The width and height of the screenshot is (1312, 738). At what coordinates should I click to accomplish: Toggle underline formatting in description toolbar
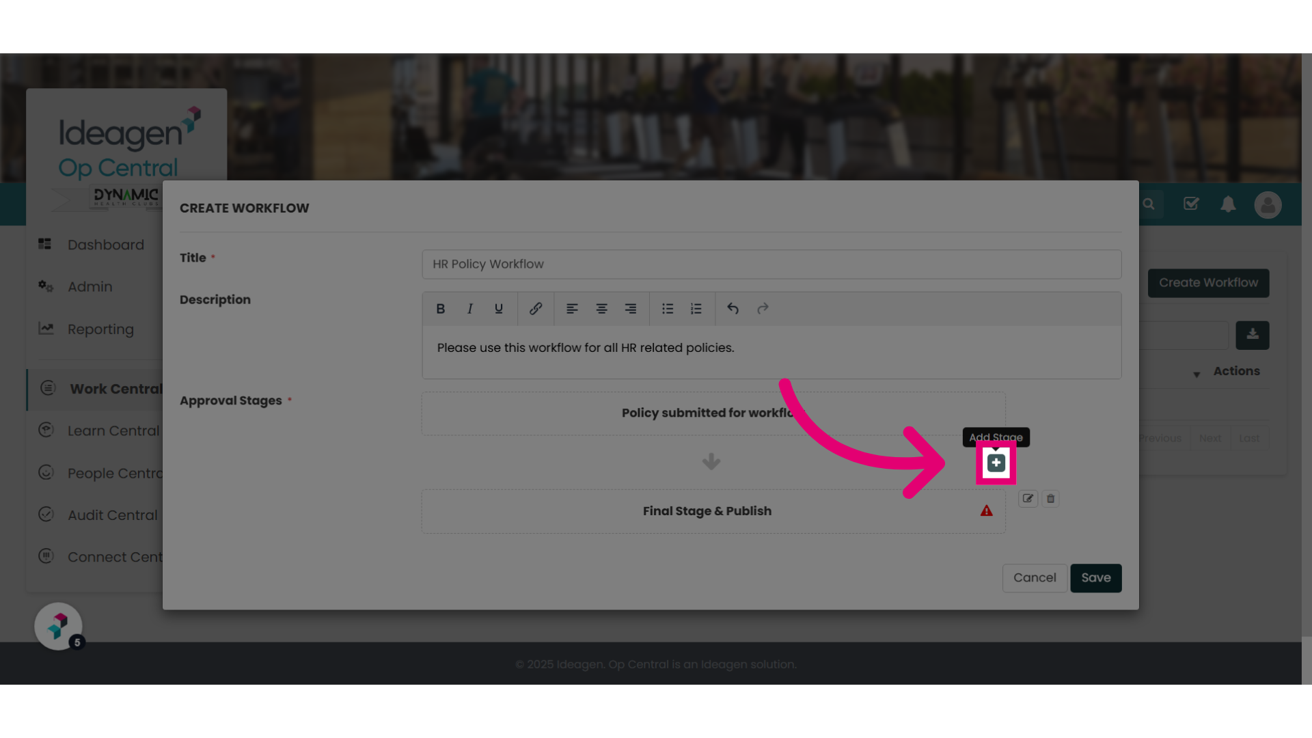pos(499,309)
